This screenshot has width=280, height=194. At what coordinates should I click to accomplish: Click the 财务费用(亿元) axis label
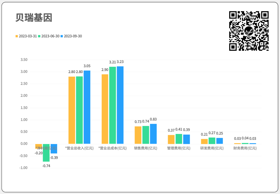coord(245,148)
